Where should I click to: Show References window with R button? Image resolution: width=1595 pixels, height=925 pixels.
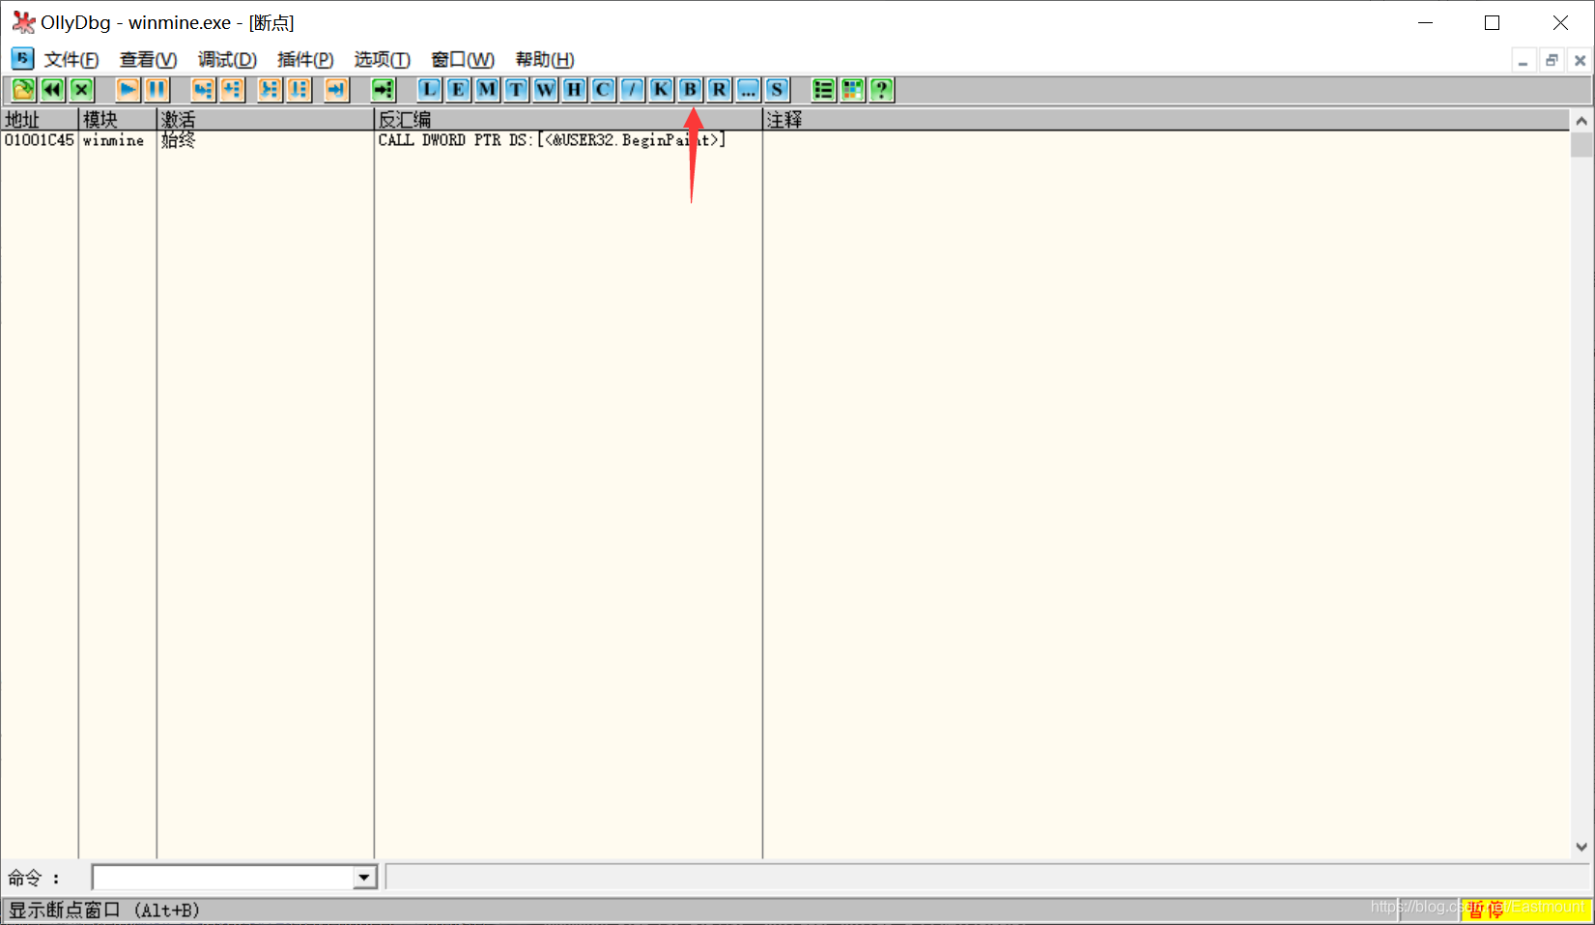(719, 90)
